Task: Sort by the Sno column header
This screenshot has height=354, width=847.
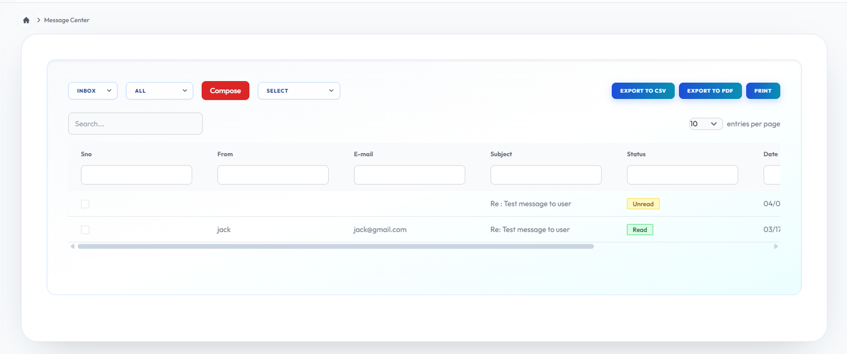Action: (x=86, y=154)
